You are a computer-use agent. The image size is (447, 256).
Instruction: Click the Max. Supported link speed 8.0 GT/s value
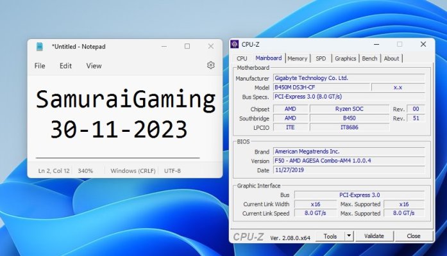(x=404, y=213)
